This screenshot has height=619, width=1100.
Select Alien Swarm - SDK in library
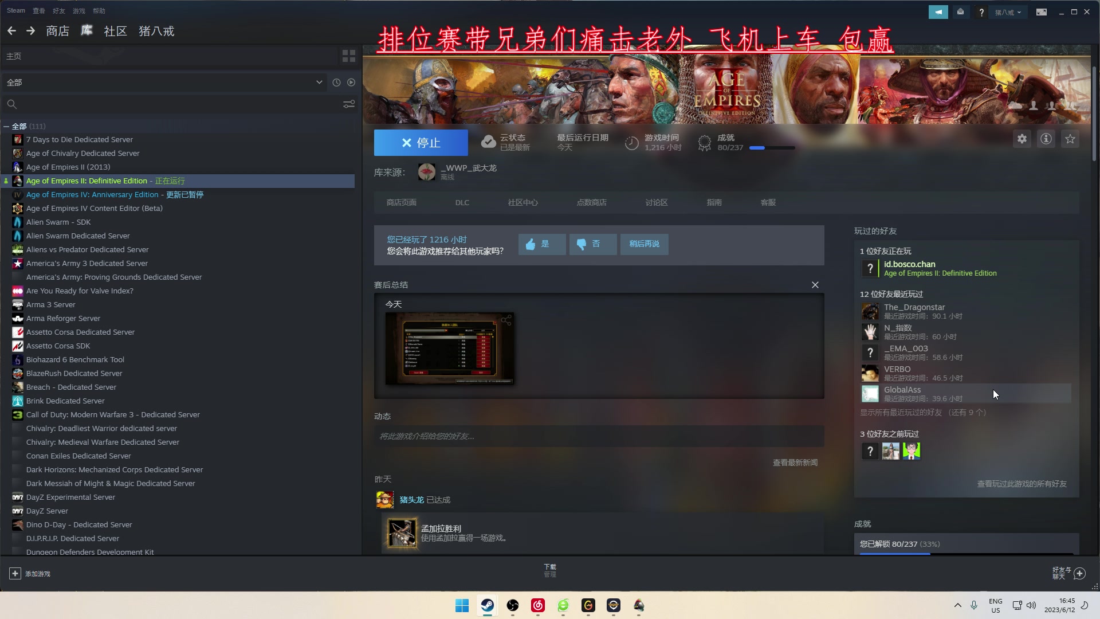coord(58,222)
